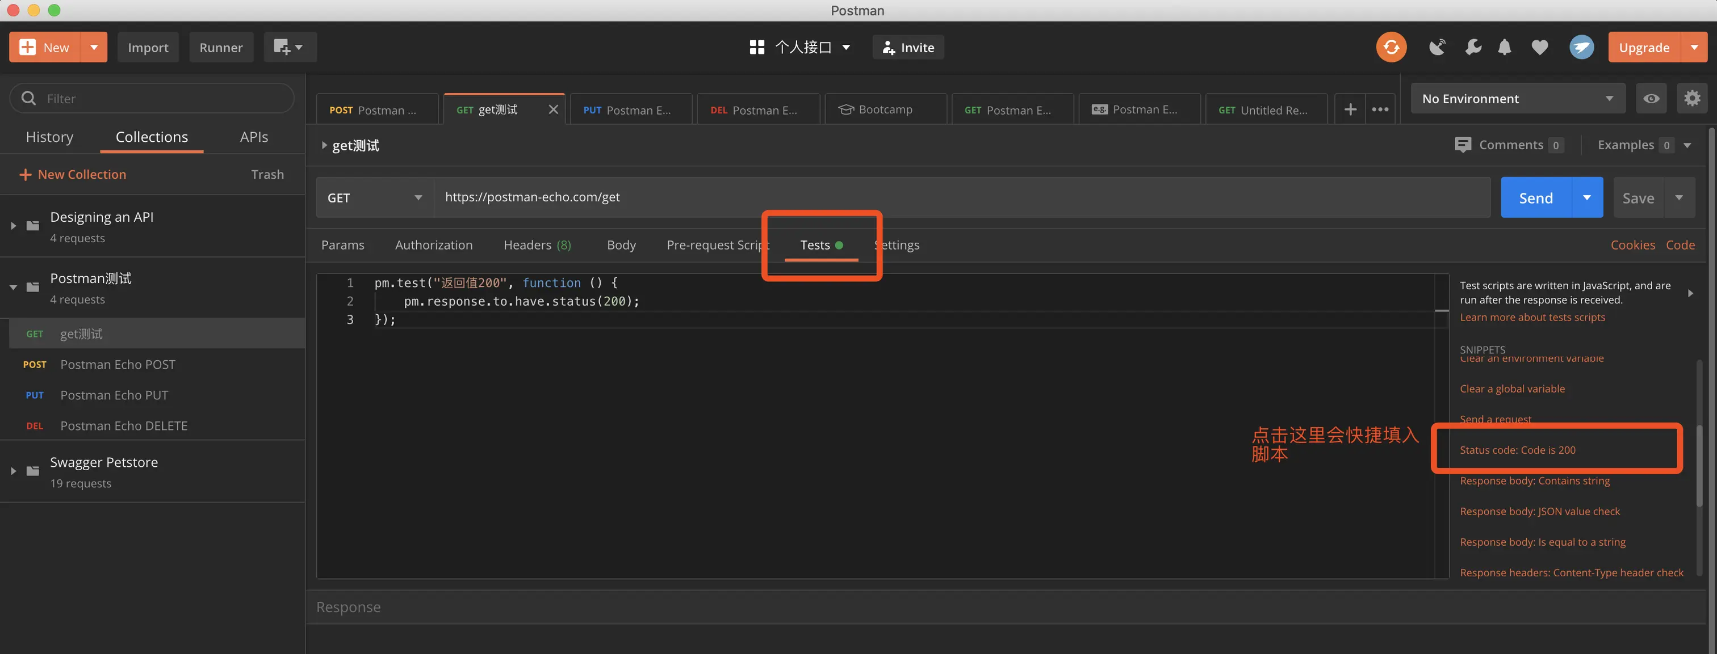The image size is (1717, 654).
Task: Open the Send button dropdown arrow
Action: (1587, 198)
